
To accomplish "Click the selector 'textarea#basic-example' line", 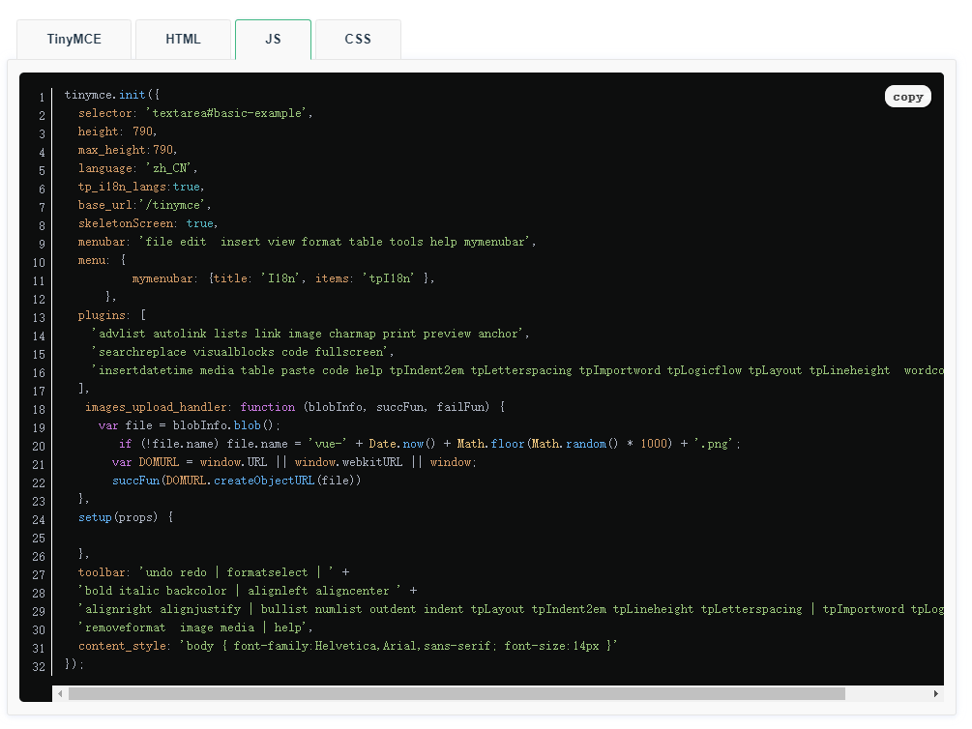I will point(195,113).
